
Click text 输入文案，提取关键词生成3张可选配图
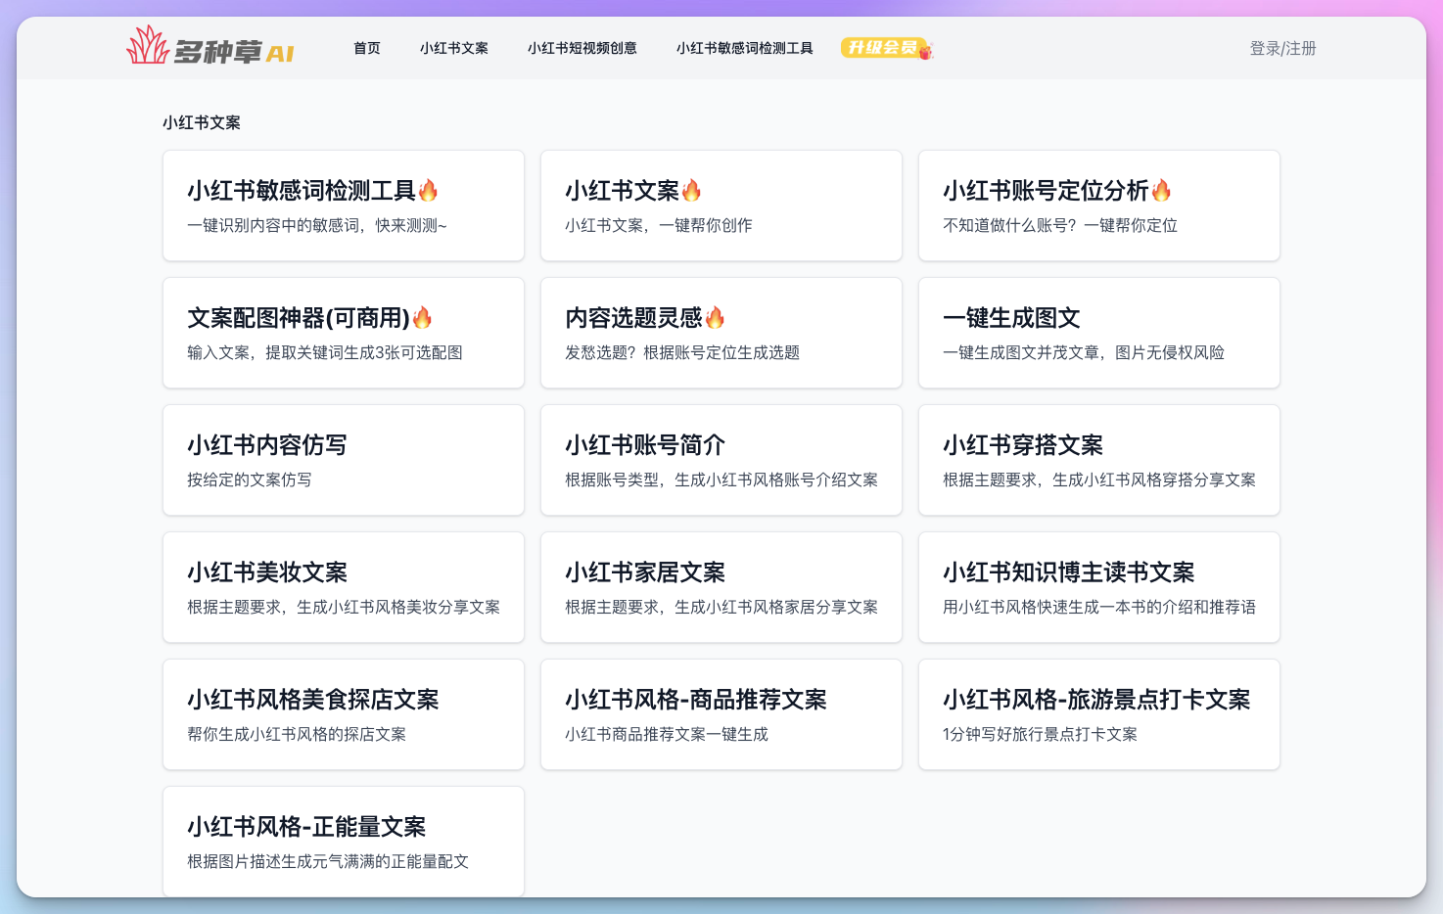pos(325,352)
